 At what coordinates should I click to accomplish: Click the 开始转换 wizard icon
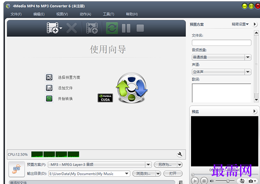tap(49, 99)
